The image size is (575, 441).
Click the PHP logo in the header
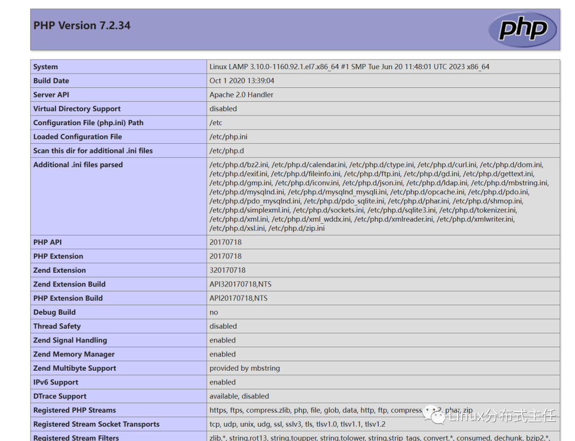(x=523, y=29)
